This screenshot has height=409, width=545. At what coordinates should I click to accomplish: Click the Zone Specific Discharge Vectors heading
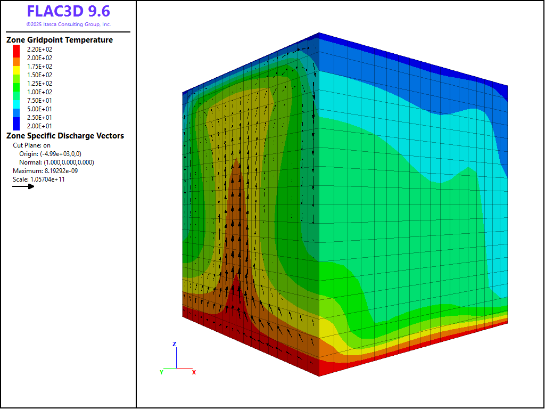[65, 136]
